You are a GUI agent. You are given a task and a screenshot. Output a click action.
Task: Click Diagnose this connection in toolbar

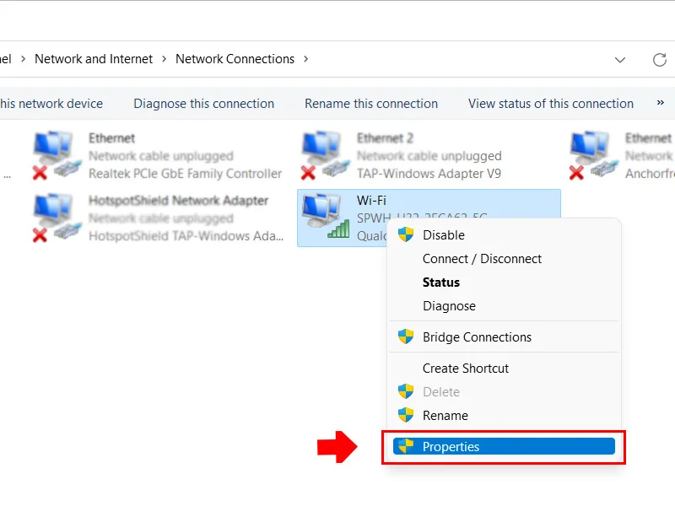(203, 104)
